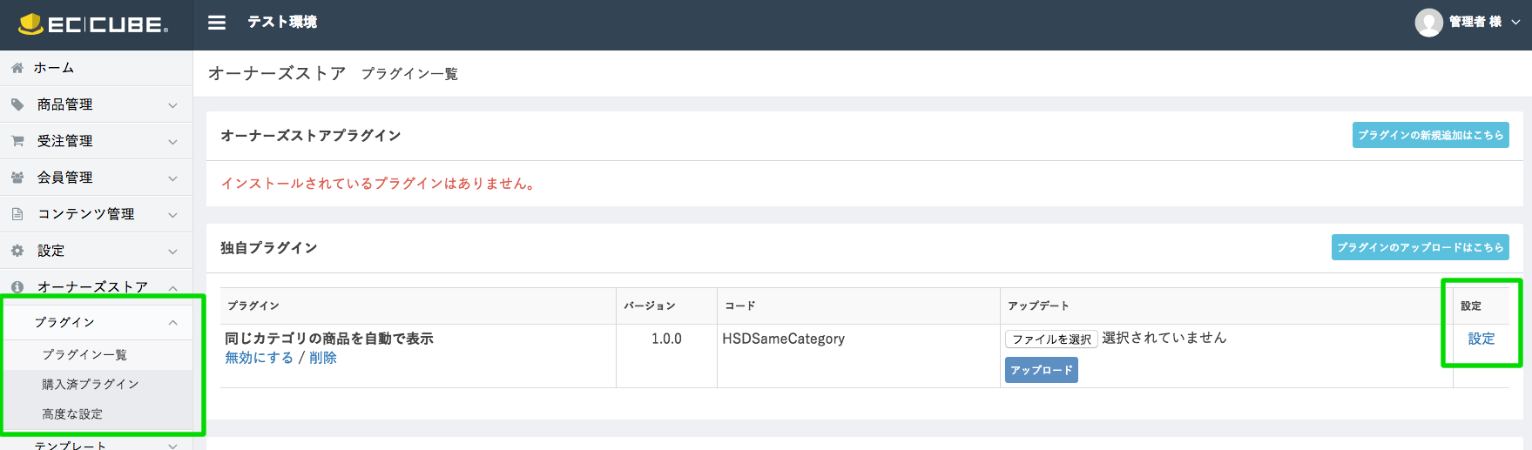Toggle the hamburger menu icon

[x=217, y=23]
